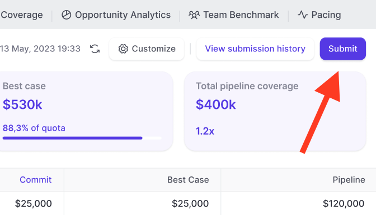
Task: Open the Pacing tab
Action: [319, 15]
